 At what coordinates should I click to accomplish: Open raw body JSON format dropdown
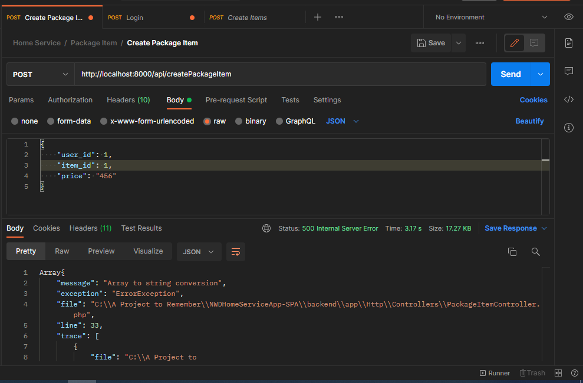click(342, 121)
